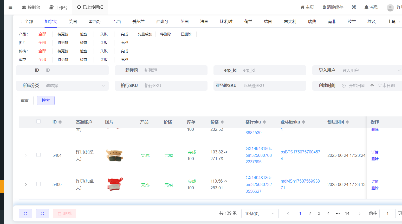The image size is (402, 224).
Task: Click the 清除缓存 trash icon
Action: (324, 7)
